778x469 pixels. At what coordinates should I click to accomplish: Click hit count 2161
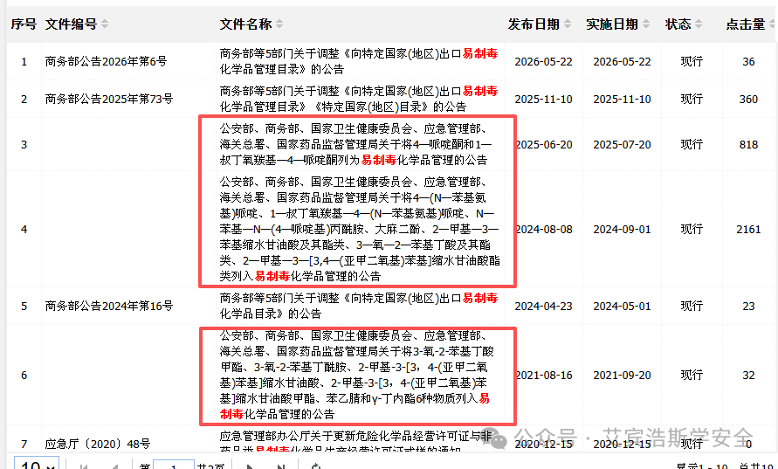[748, 230]
